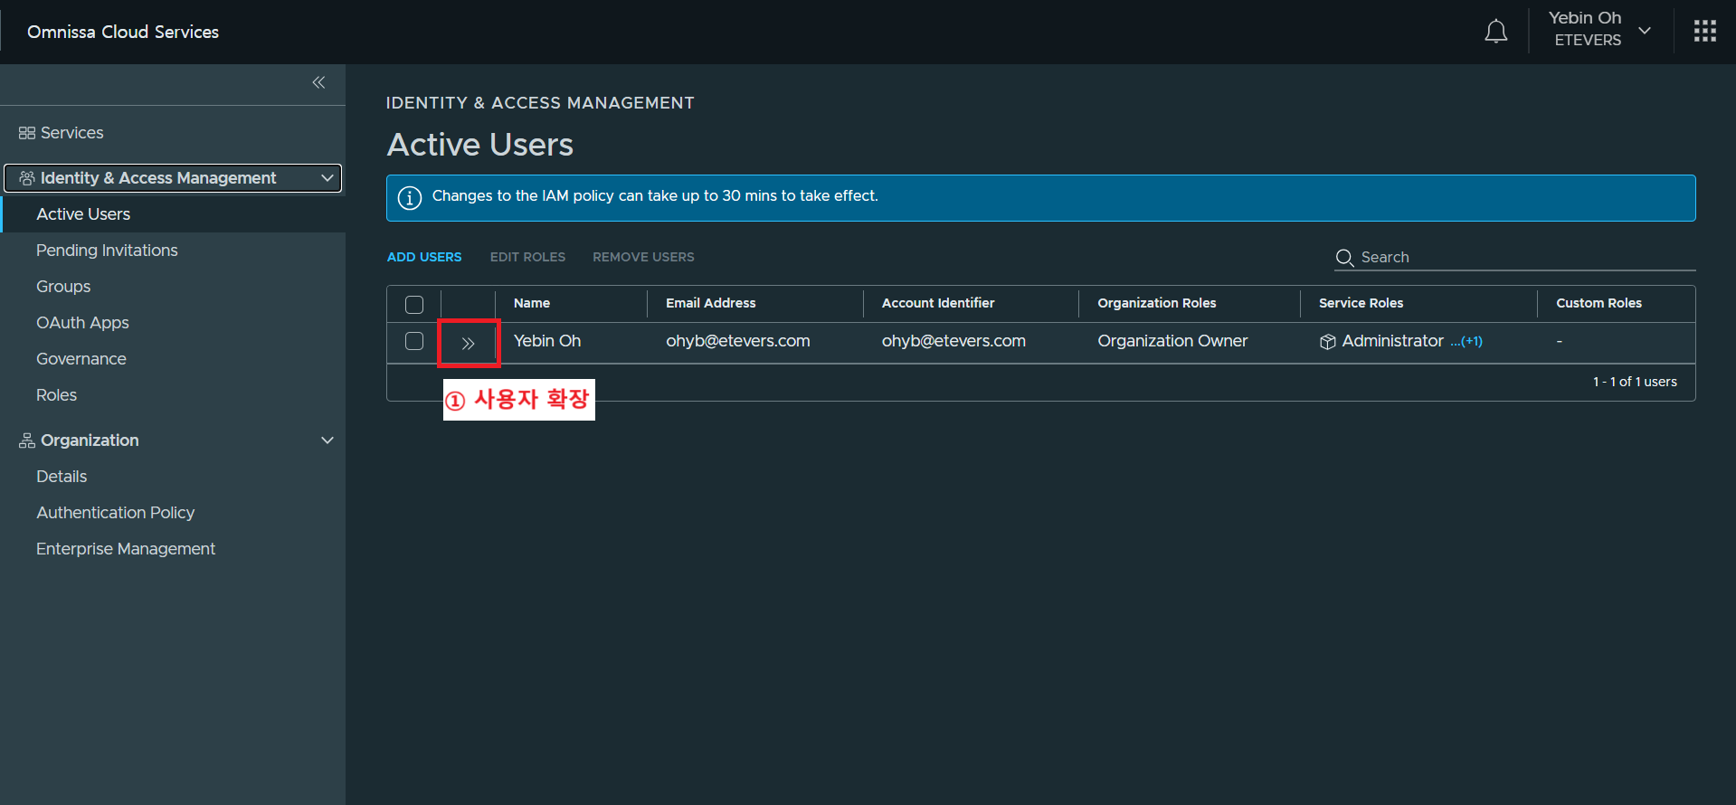
Task: Click the info icon in IAM banner
Action: (410, 197)
